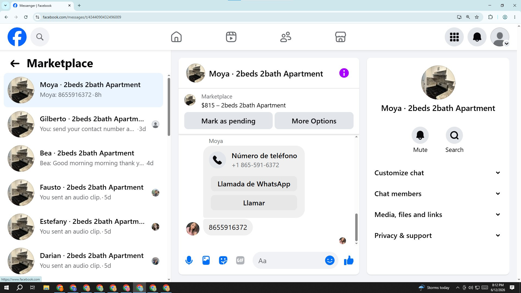Image resolution: width=521 pixels, height=293 pixels.
Task: Open Darian apartment conversation
Action: 84,261
